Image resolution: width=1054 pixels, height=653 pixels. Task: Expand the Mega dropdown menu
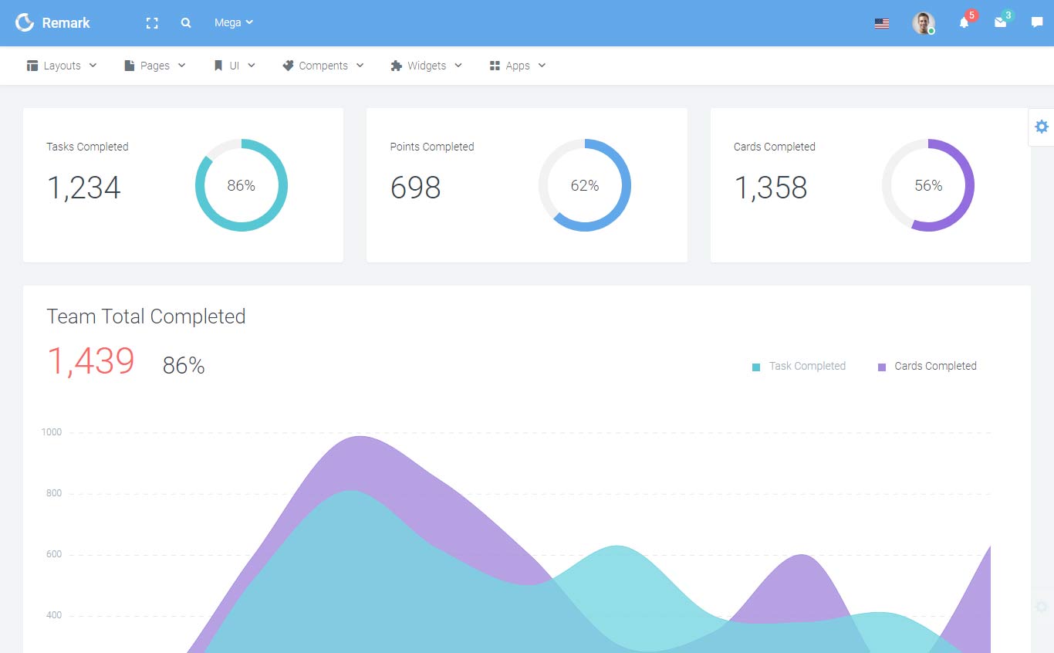coord(234,22)
